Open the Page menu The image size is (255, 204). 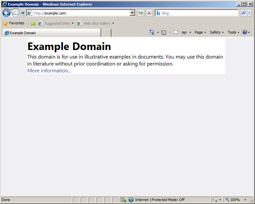200,32
